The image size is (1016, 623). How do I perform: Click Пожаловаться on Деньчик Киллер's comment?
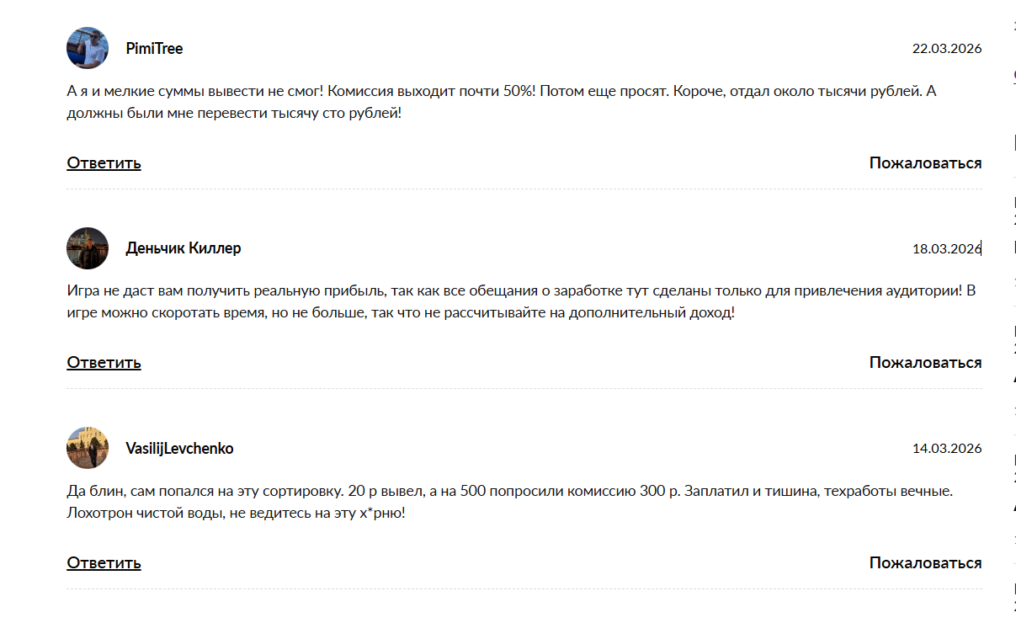point(925,362)
